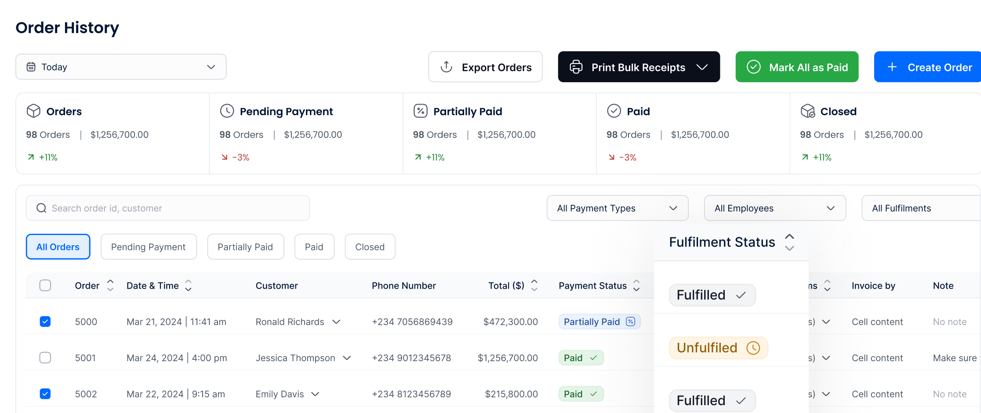Click the calendar icon in Today selector

point(31,67)
